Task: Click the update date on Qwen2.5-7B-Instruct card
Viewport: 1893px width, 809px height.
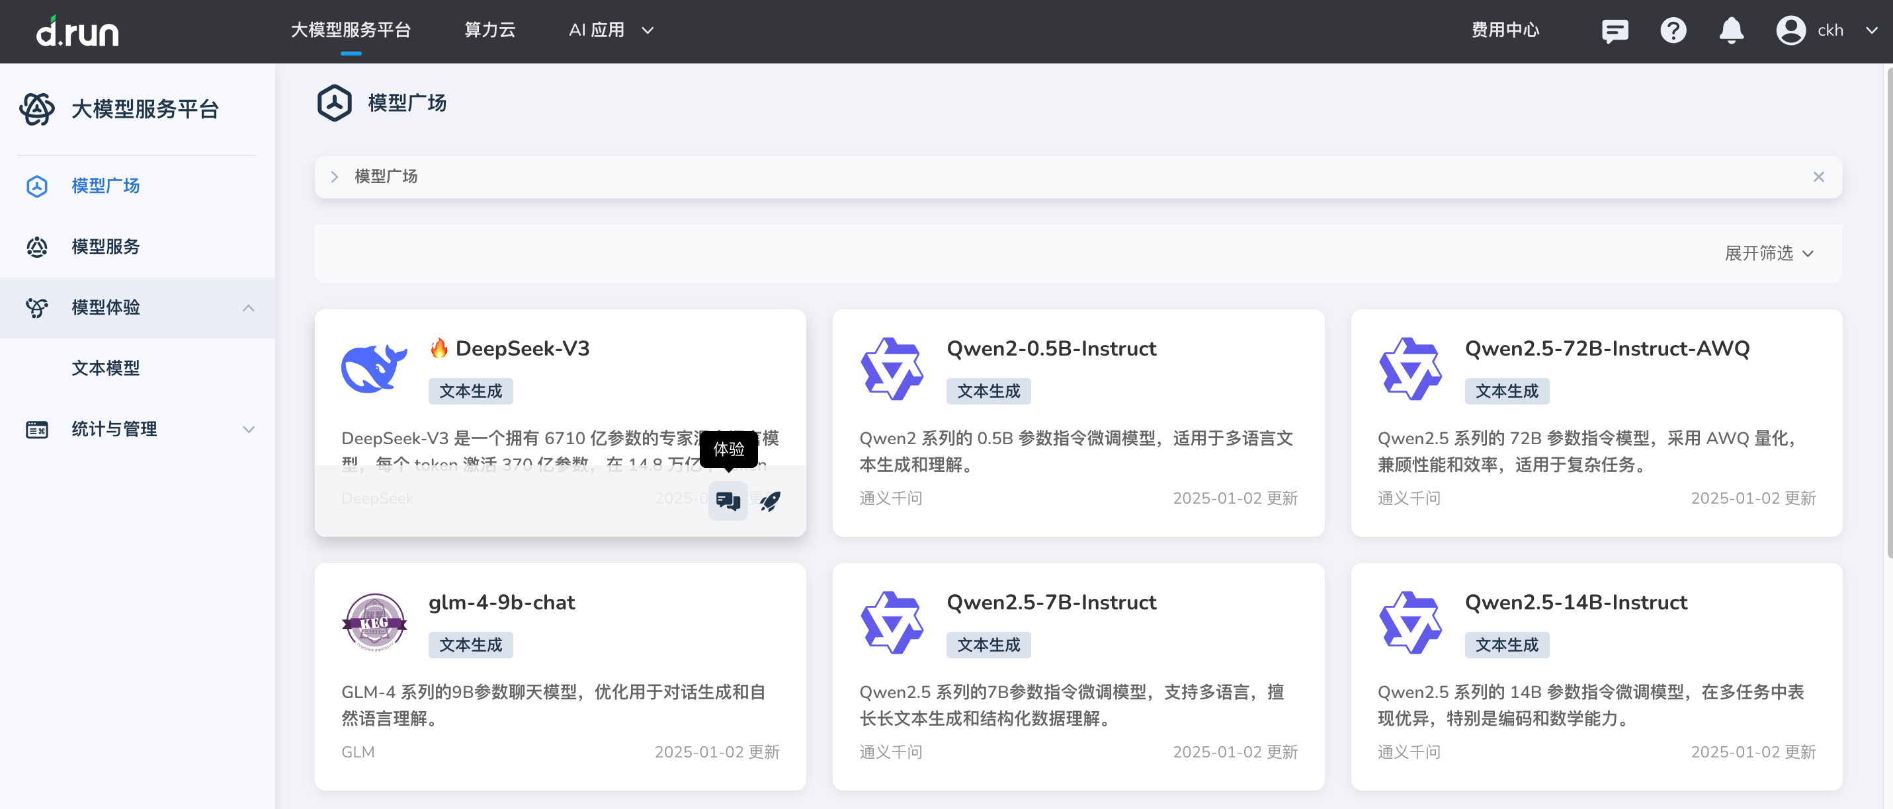Action: click(x=1235, y=751)
